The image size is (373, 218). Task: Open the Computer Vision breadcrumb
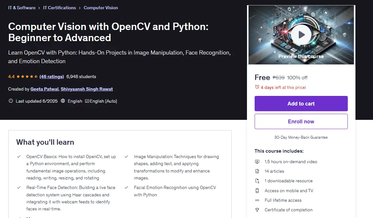[x=101, y=8]
